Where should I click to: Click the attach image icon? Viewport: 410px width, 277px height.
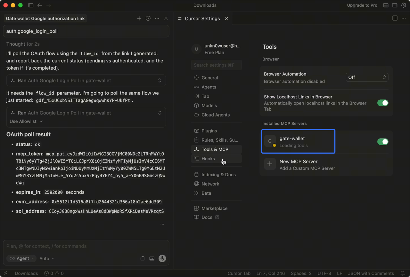[152, 258]
